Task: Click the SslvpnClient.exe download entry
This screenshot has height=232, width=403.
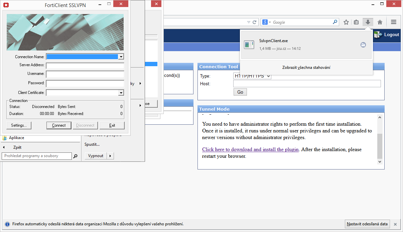Action: coord(306,45)
